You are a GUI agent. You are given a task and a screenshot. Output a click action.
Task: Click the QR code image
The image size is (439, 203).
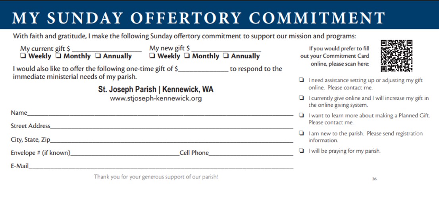click(397, 56)
